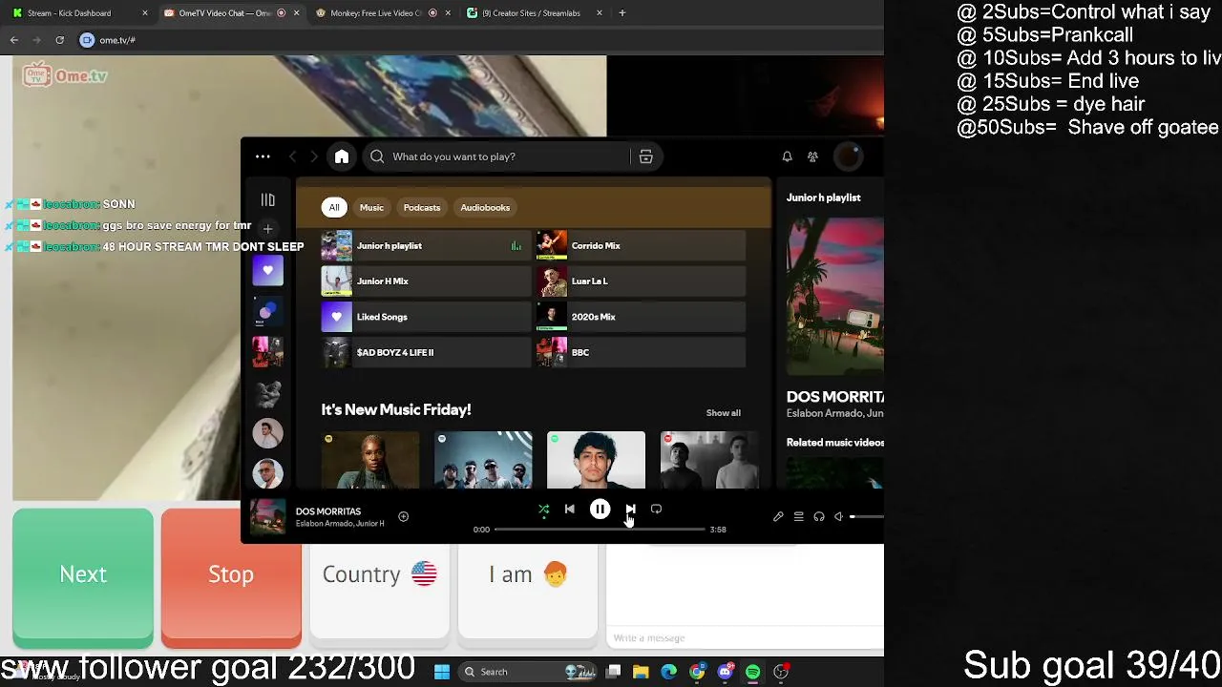
Task: Select the Podcasts filter chip
Action: [x=422, y=207]
